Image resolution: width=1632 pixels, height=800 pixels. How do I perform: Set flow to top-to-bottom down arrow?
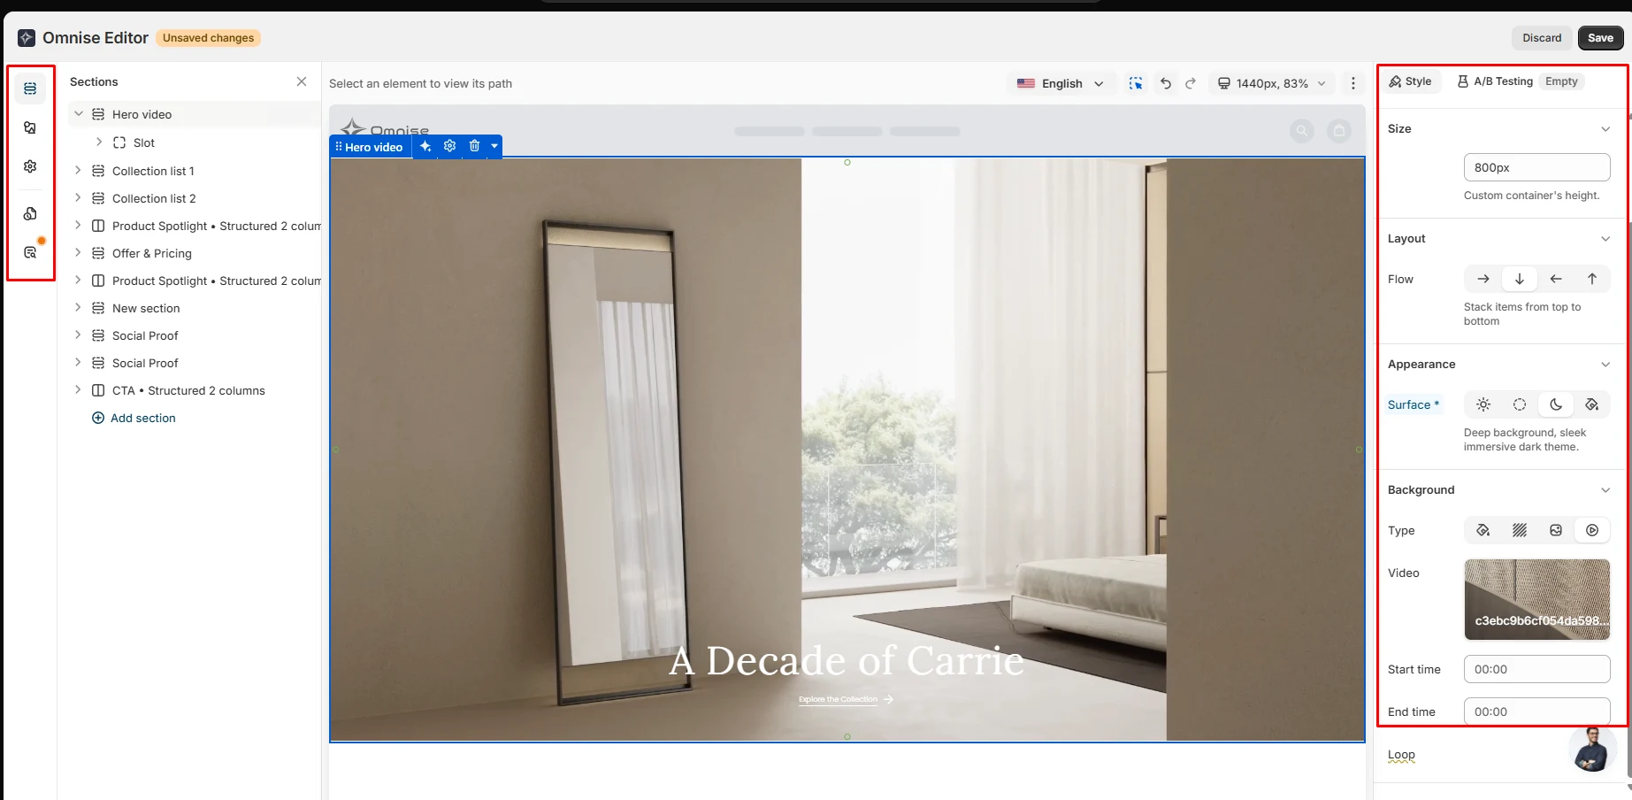click(1520, 279)
